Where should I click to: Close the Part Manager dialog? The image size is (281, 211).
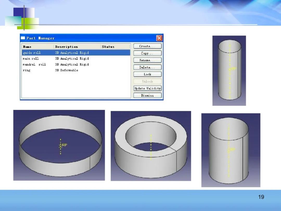[159, 38]
